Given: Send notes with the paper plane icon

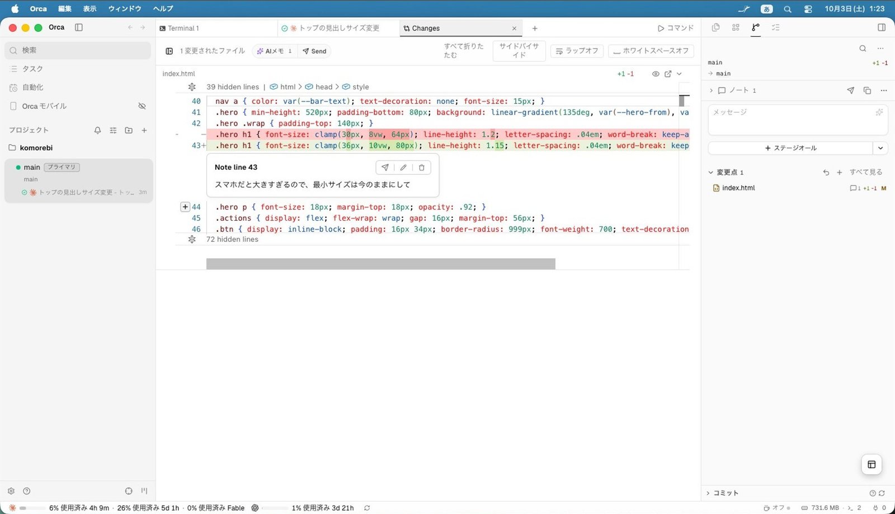Looking at the screenshot, I should (x=851, y=91).
